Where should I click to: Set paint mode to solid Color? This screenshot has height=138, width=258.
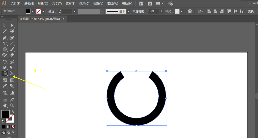pos(3,127)
